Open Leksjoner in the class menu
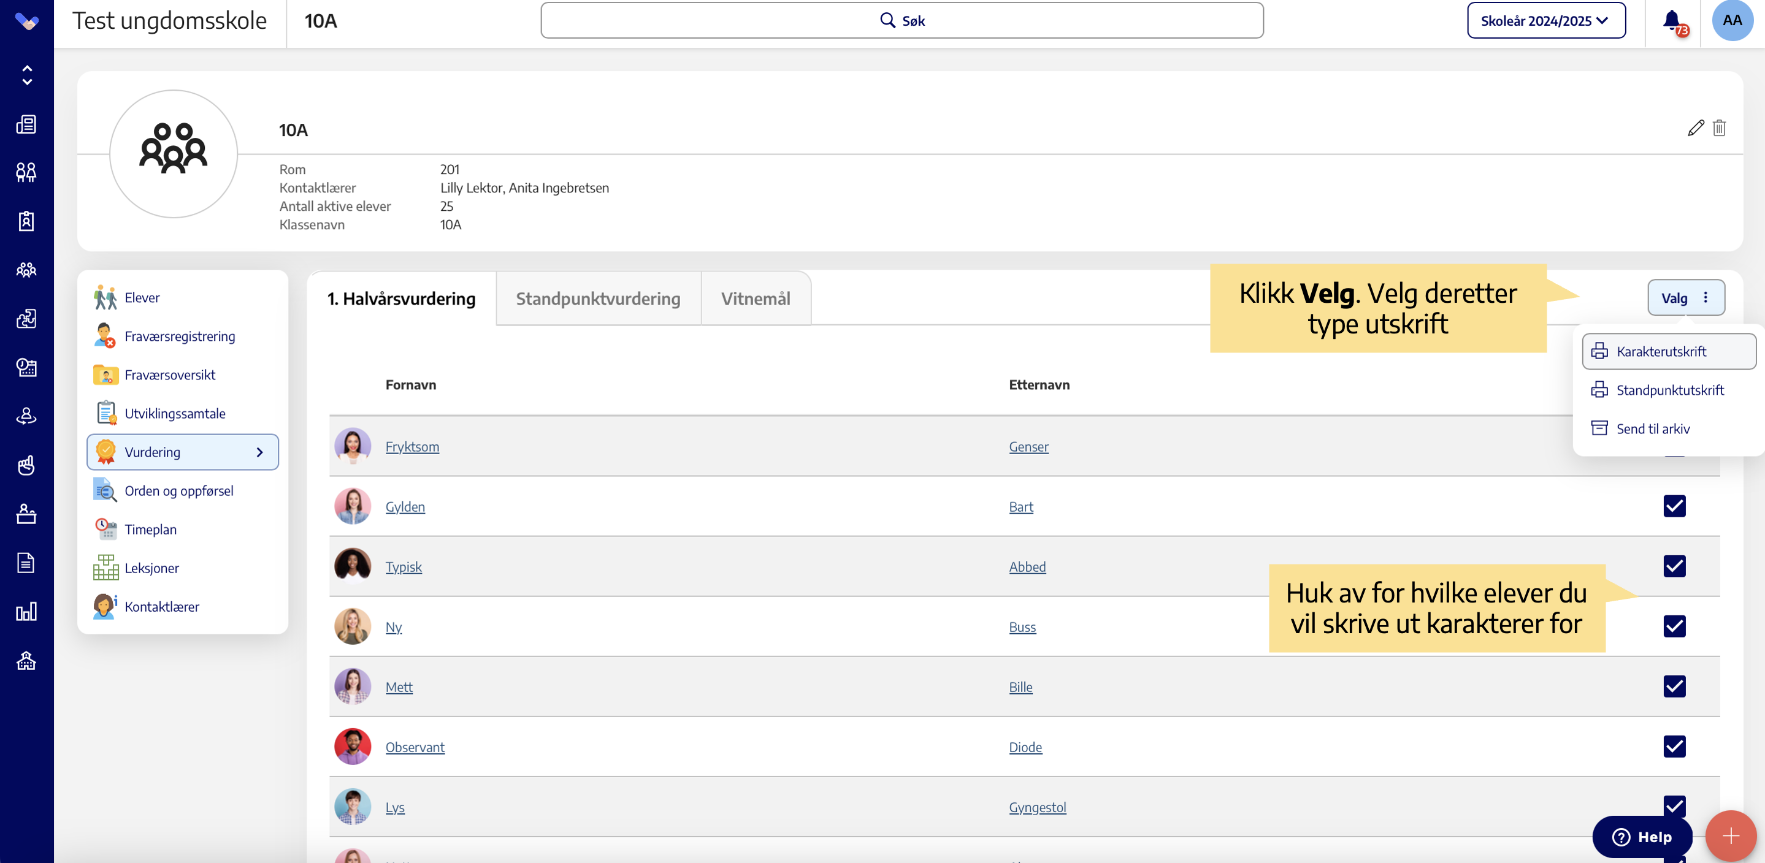 (182, 568)
